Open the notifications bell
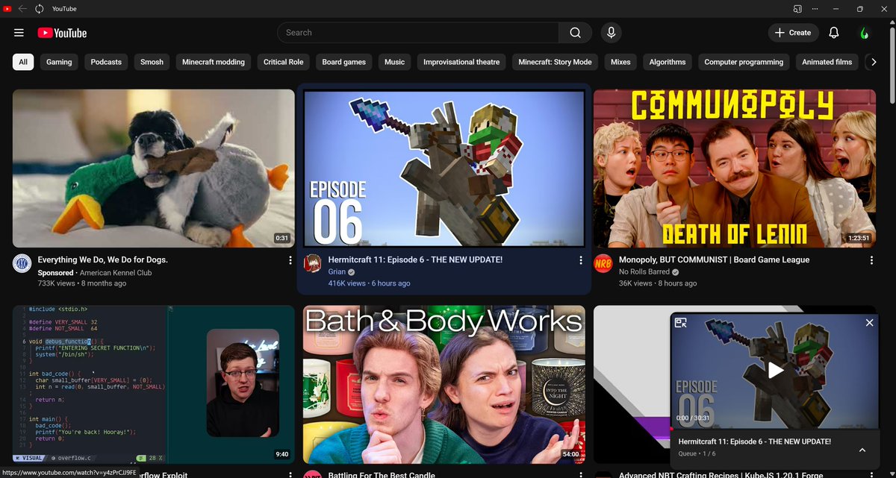The width and height of the screenshot is (896, 478). pyautogui.click(x=834, y=33)
